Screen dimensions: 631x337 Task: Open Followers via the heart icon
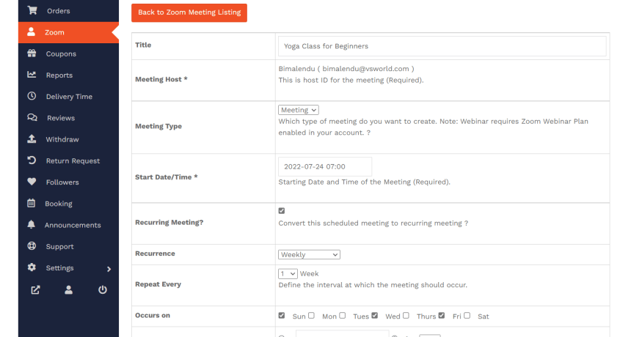pos(32,182)
